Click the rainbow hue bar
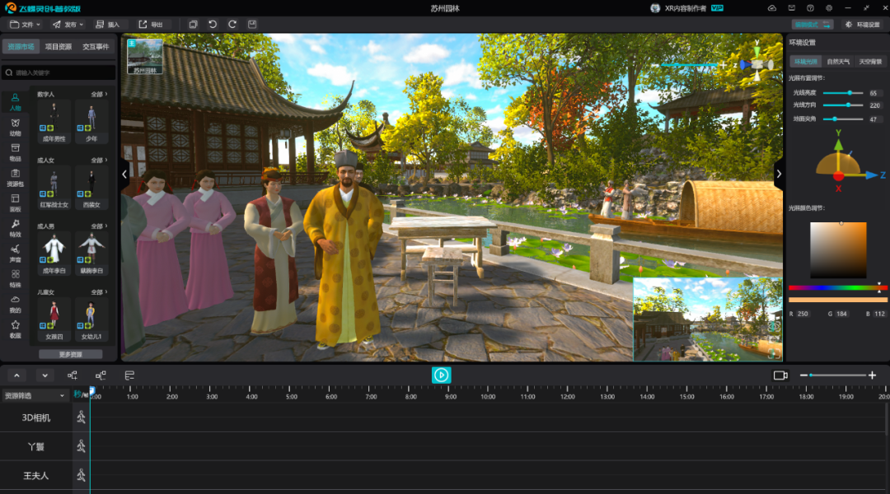Screen dimensions: 890x494 [x=838, y=288]
